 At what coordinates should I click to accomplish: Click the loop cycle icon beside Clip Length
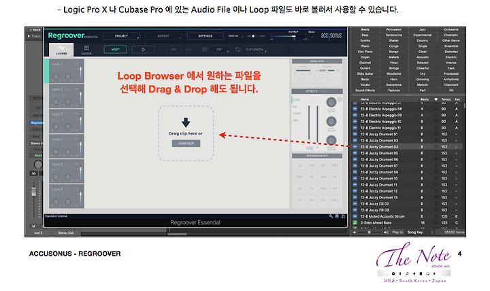click(x=238, y=50)
